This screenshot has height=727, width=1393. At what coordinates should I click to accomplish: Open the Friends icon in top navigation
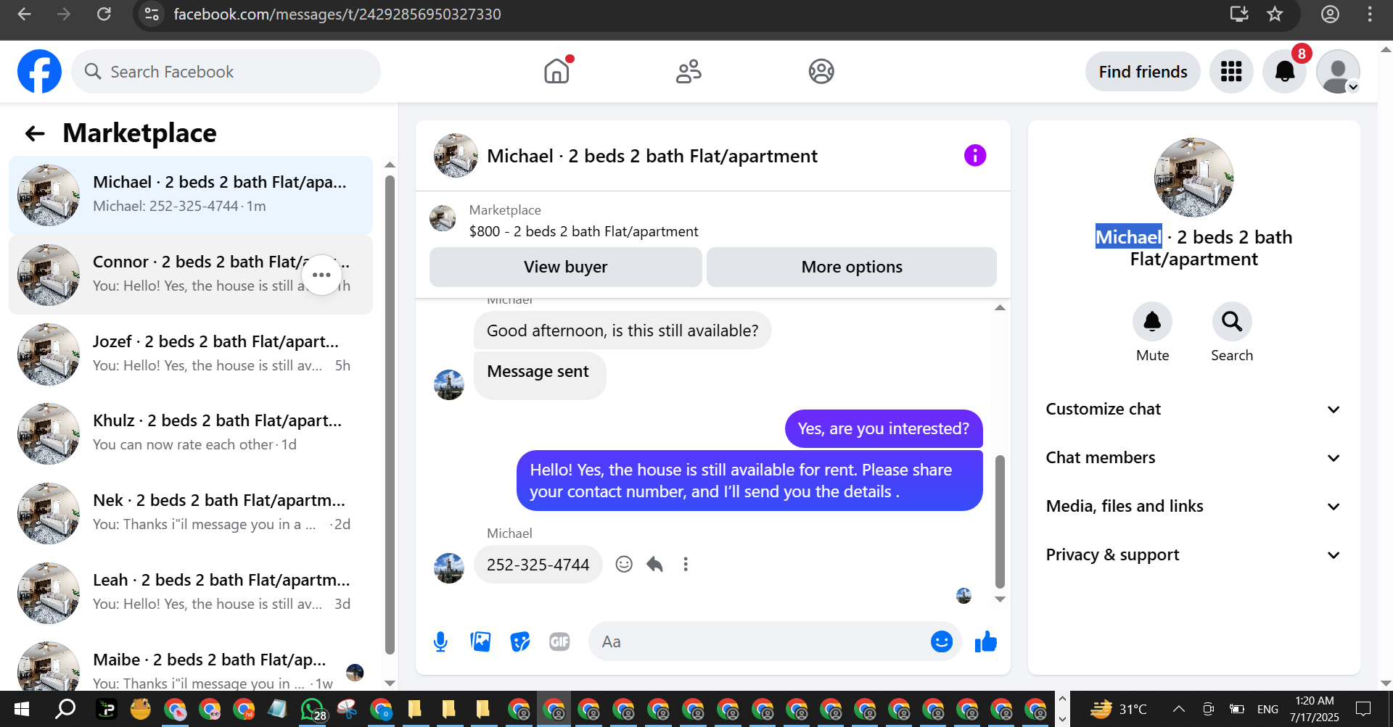[689, 71]
